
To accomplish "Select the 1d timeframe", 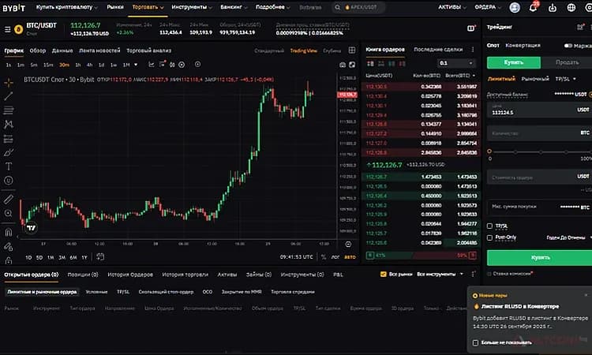I will [101, 65].
